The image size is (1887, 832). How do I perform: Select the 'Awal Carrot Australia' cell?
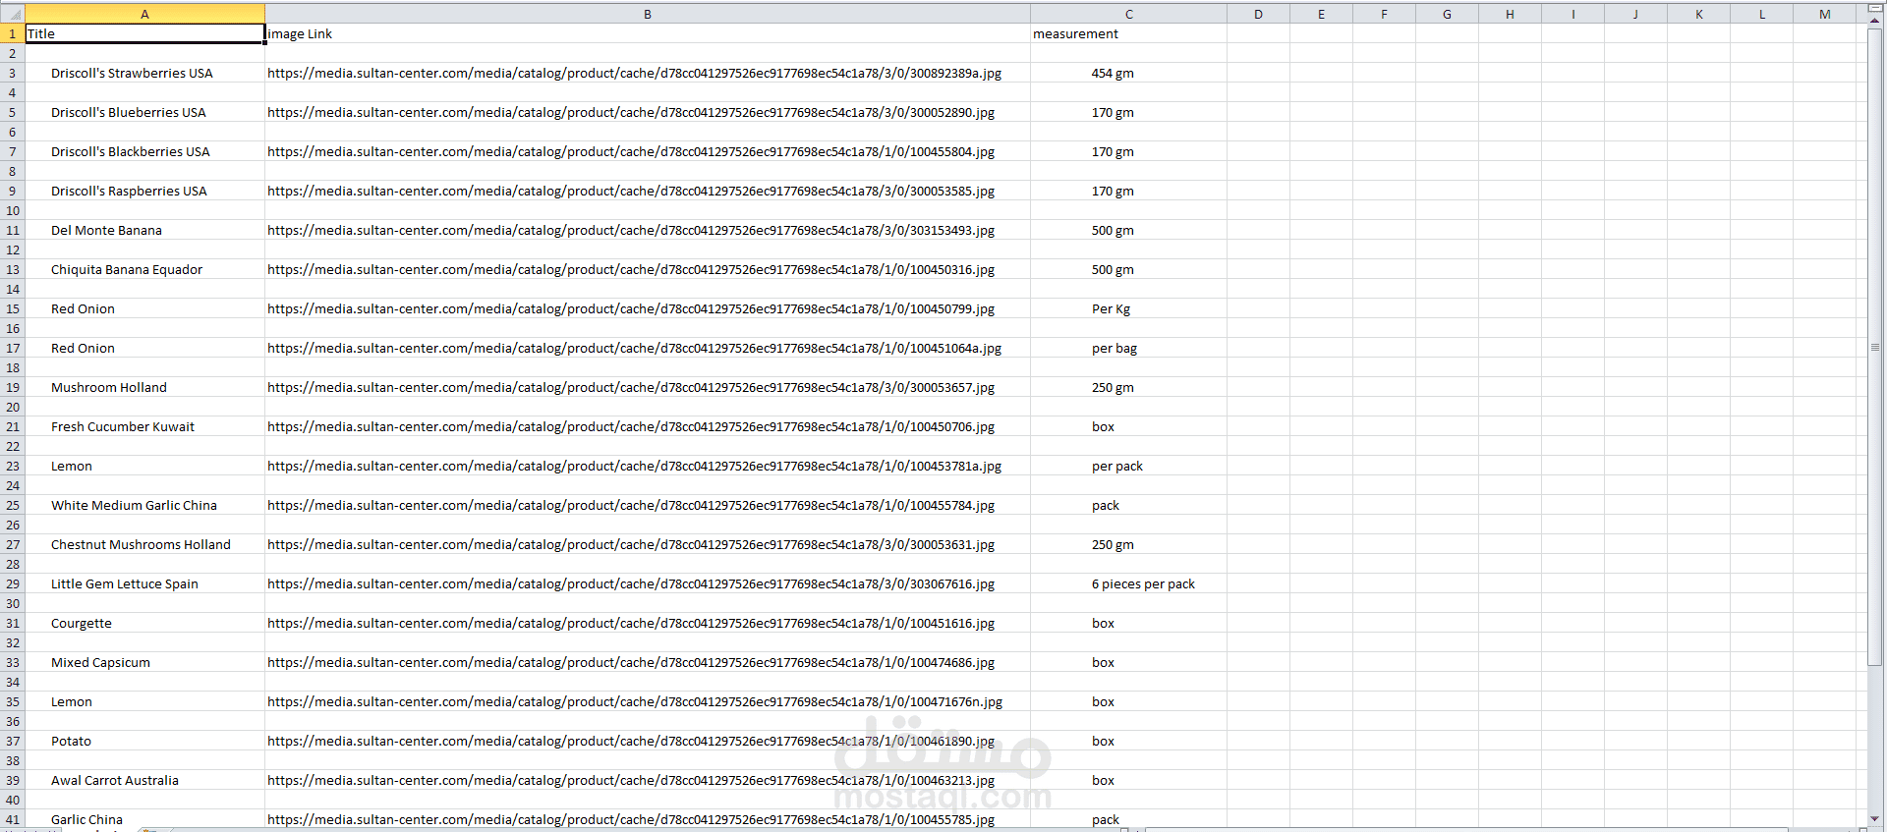[x=144, y=780]
